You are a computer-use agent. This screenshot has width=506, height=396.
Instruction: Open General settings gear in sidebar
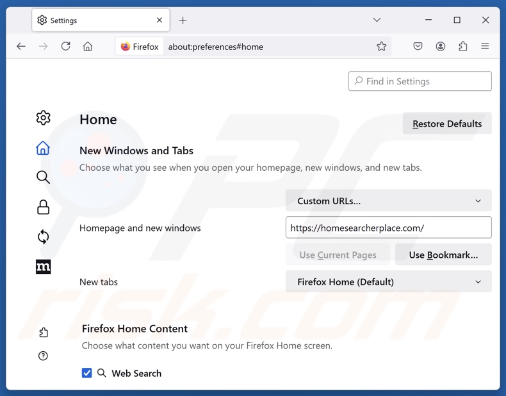[x=44, y=118]
